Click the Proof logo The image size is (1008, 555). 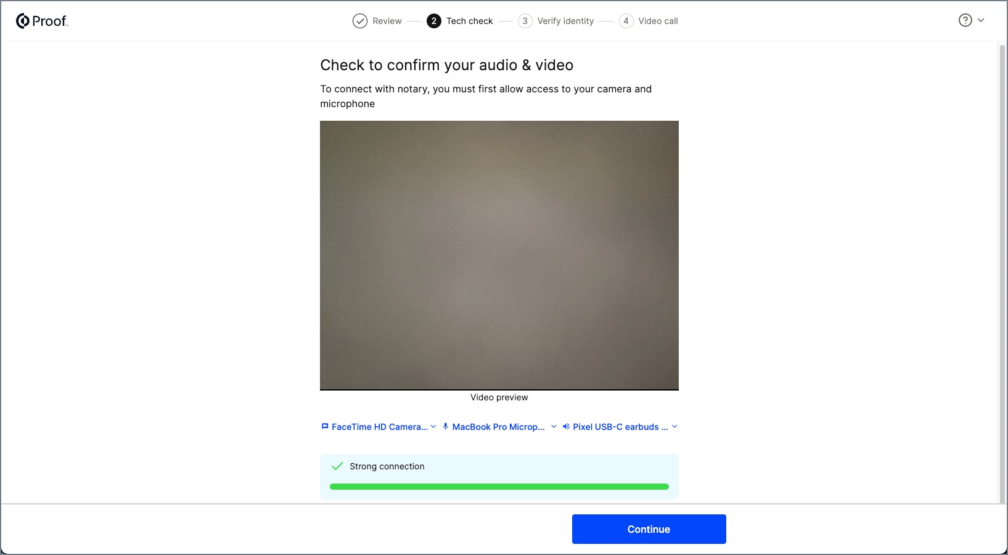(42, 21)
